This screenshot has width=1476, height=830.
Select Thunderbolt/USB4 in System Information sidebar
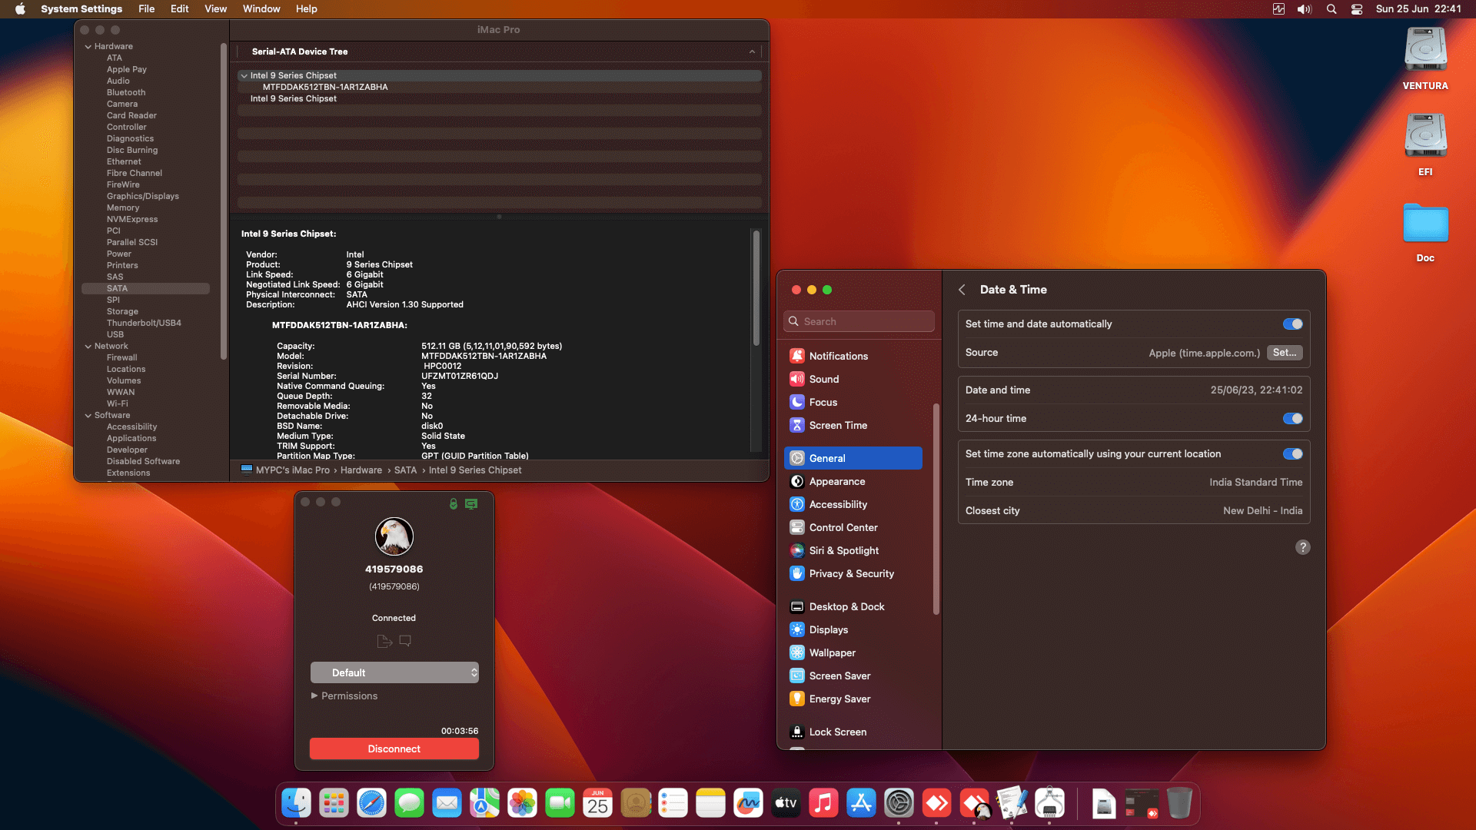pyautogui.click(x=144, y=324)
